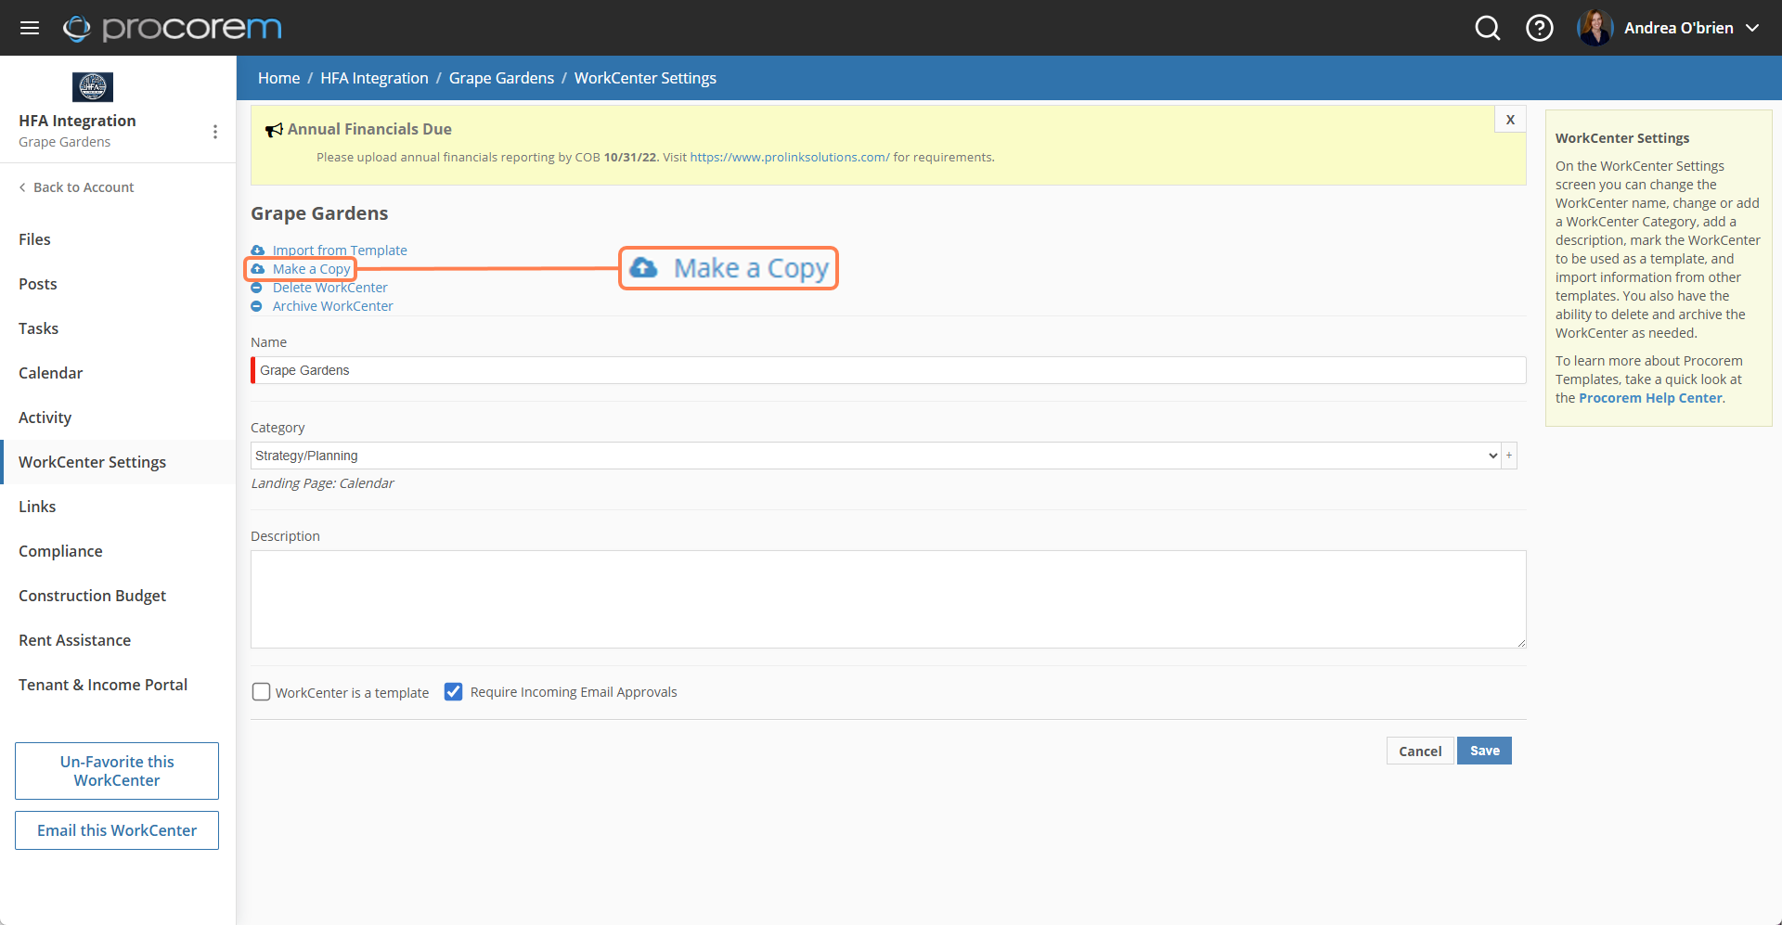
Task: Open the WorkCenter three-dot options menu
Action: 215,132
